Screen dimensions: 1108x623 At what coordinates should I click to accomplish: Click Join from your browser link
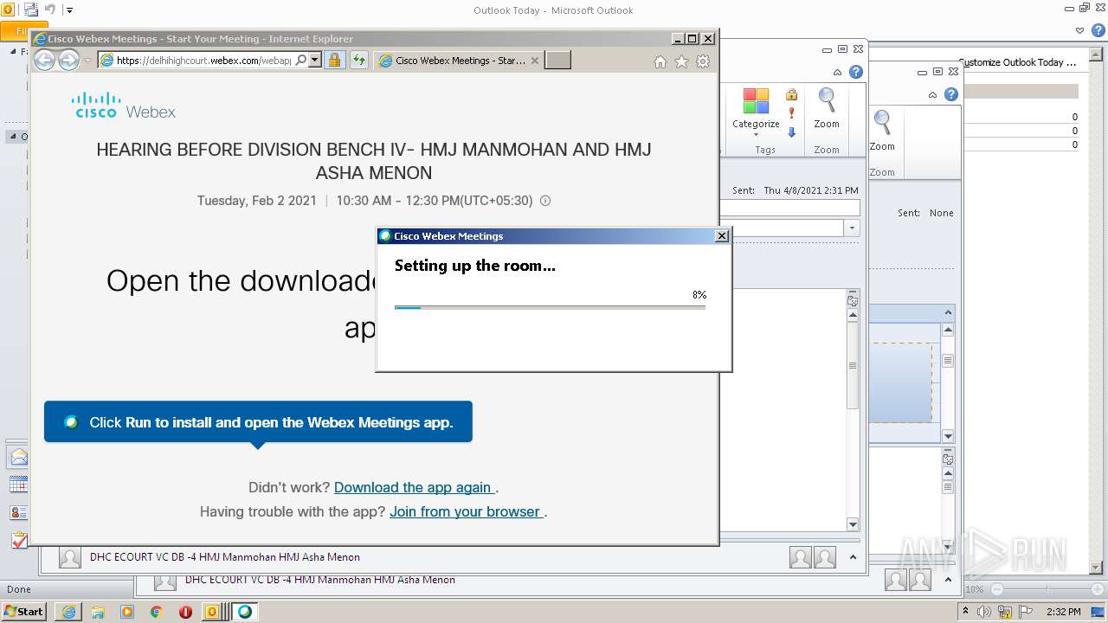466,511
